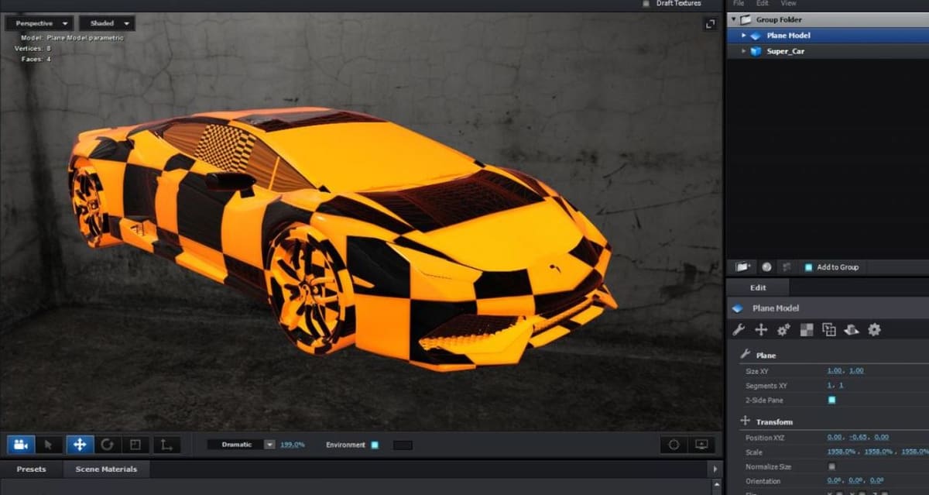The width and height of the screenshot is (929, 495).
Task: Click the Position XYZ Y value -0.65
Action: pos(857,437)
